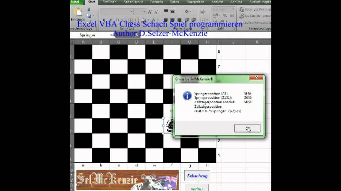Decrease font size with small A icon

click(x=156, y=12)
